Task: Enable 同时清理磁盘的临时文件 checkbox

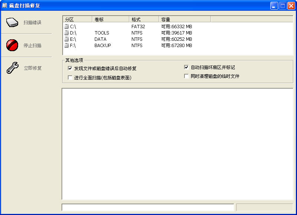Action: click(x=187, y=76)
